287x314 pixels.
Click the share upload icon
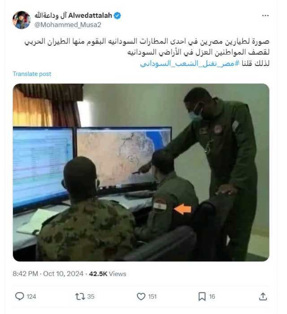[263, 296]
